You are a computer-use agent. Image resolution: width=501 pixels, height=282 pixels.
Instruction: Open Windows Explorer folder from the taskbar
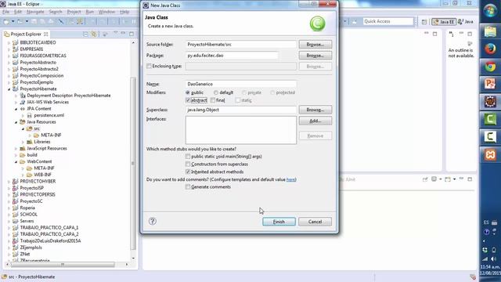coord(490,31)
